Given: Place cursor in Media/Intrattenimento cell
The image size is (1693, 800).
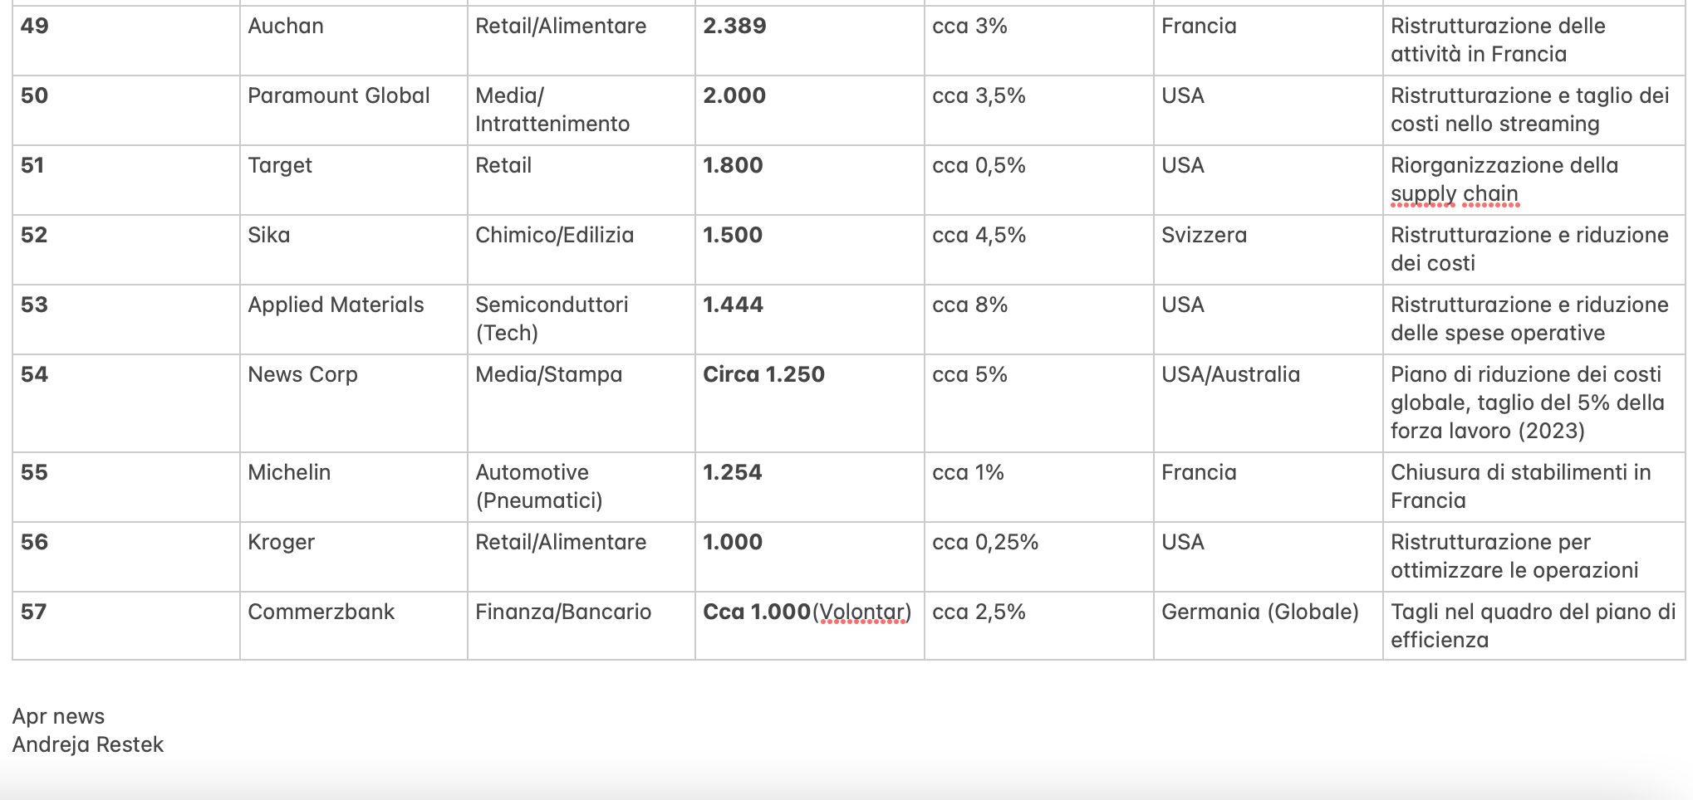Looking at the screenshot, I should 552,110.
